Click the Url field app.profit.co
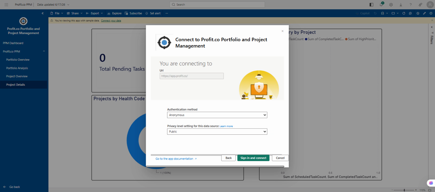Viewport: 435px width, 192px height. [192, 76]
